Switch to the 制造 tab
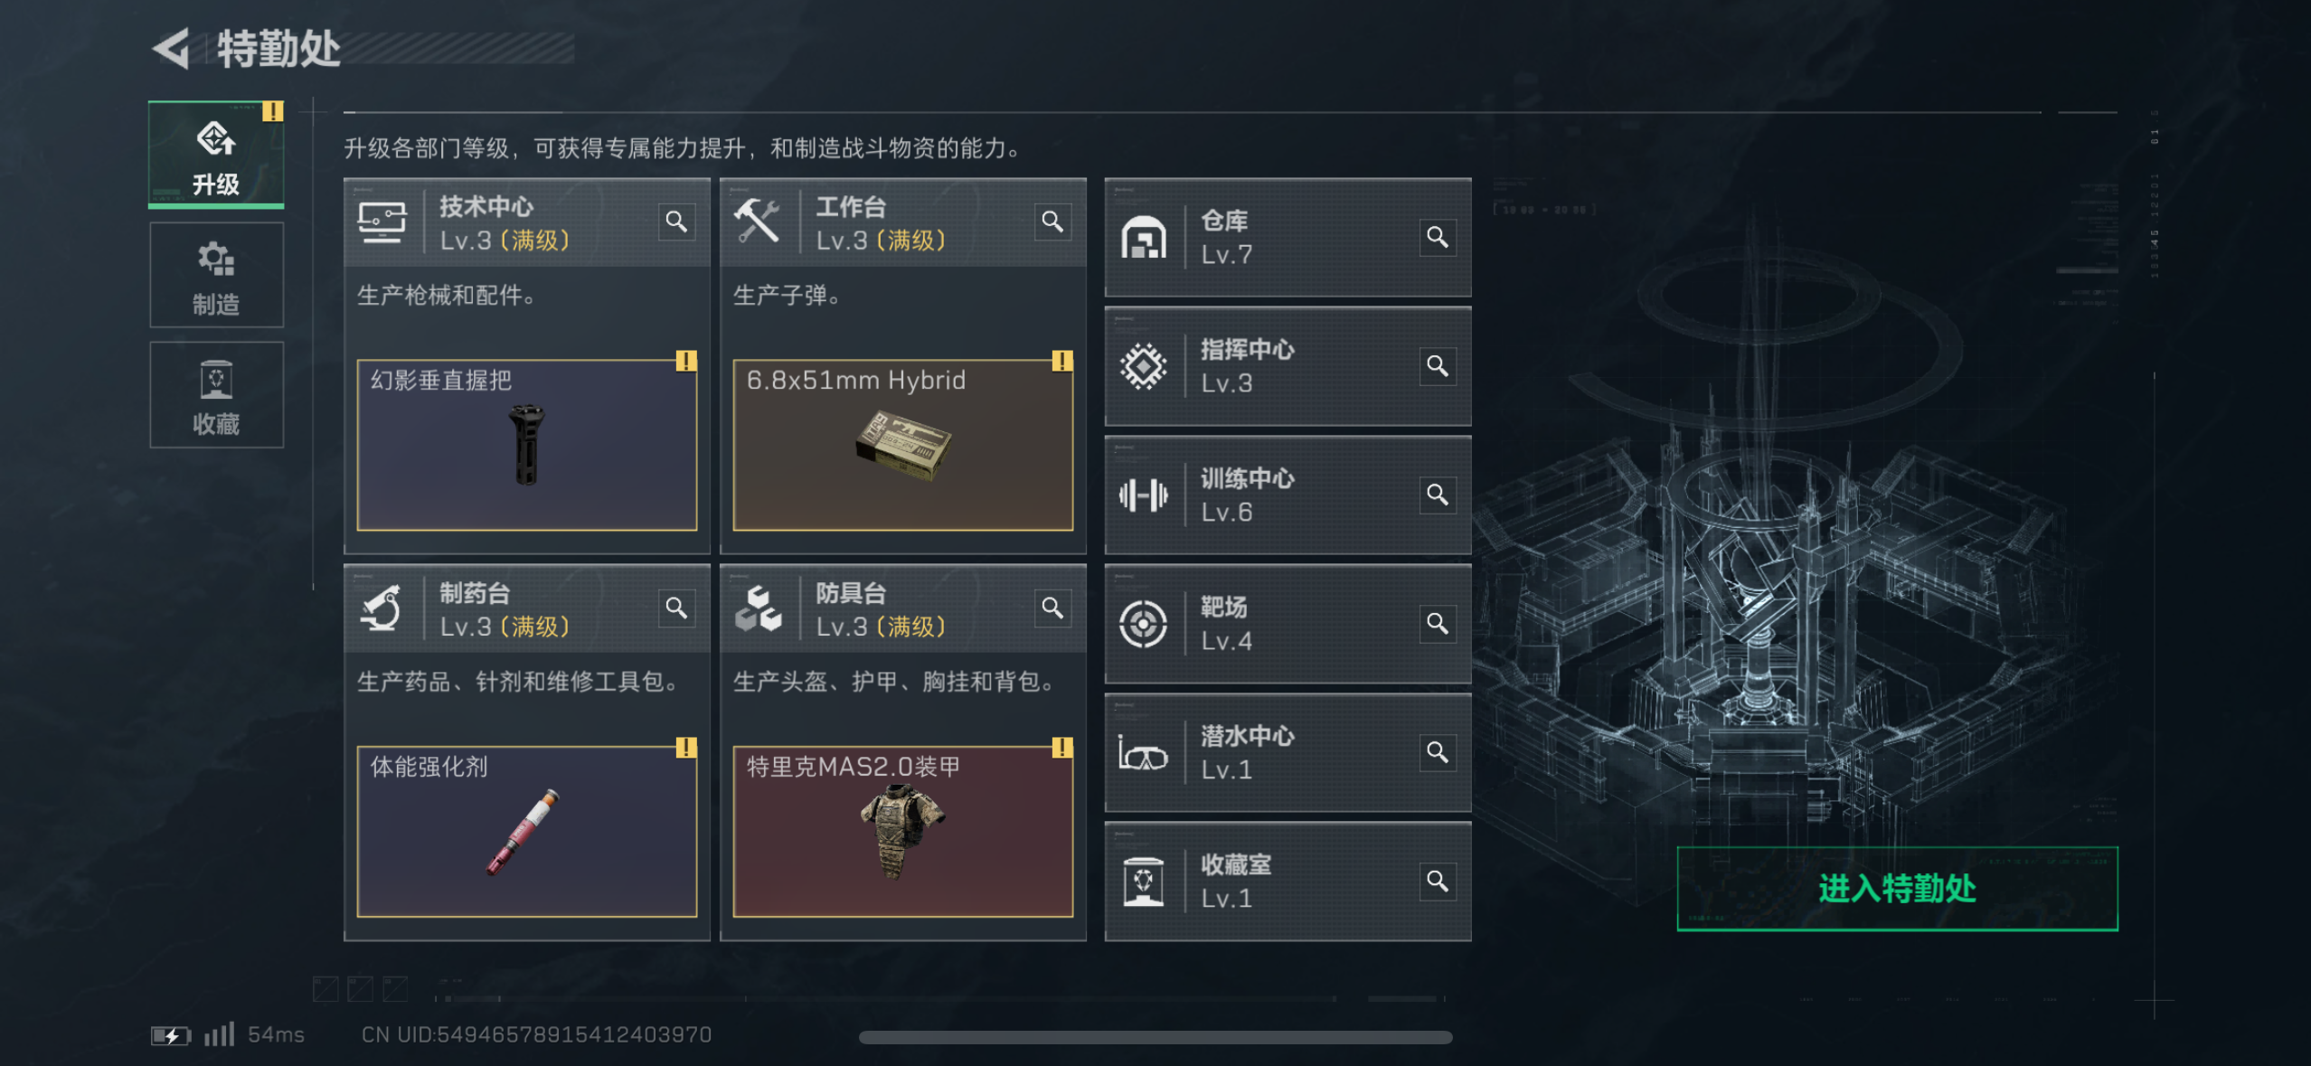 pos(216,276)
